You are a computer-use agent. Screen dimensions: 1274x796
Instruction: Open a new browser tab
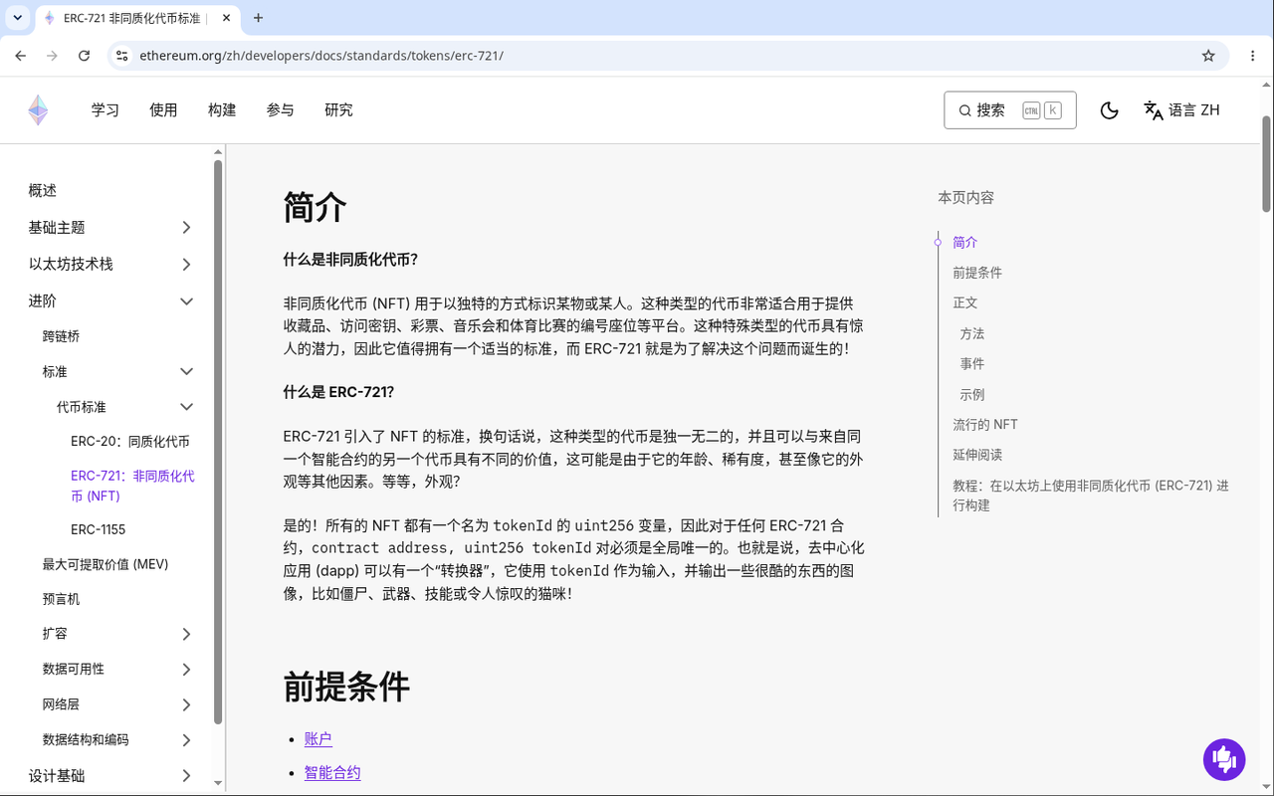(x=259, y=18)
